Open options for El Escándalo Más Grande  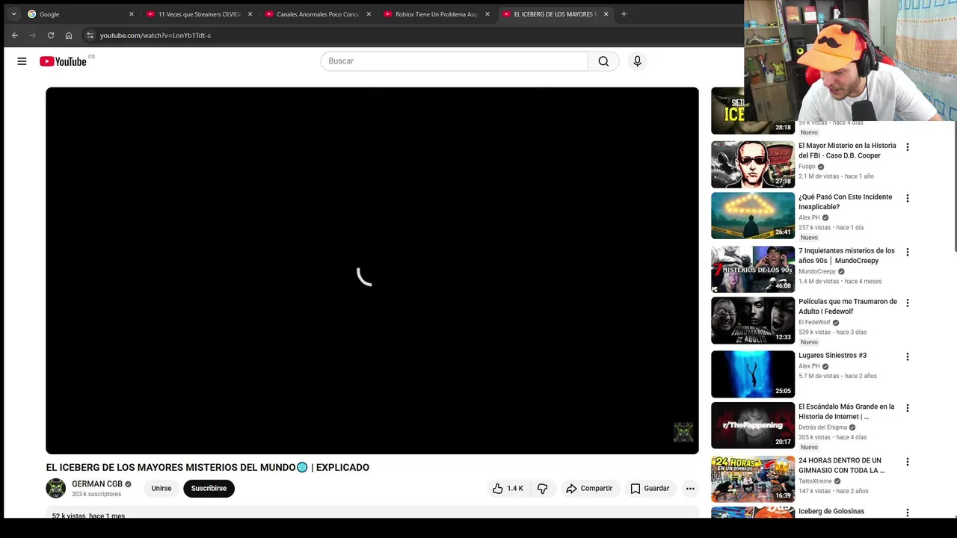[908, 409]
